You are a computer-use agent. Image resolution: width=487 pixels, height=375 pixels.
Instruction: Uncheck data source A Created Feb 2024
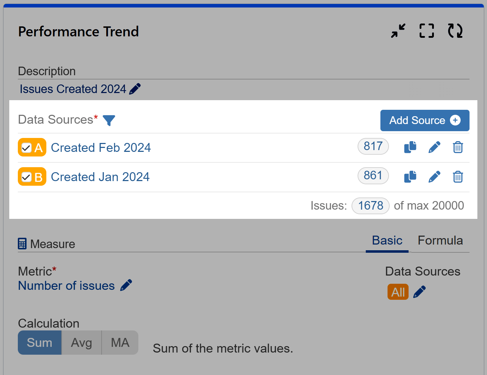pyautogui.click(x=26, y=147)
